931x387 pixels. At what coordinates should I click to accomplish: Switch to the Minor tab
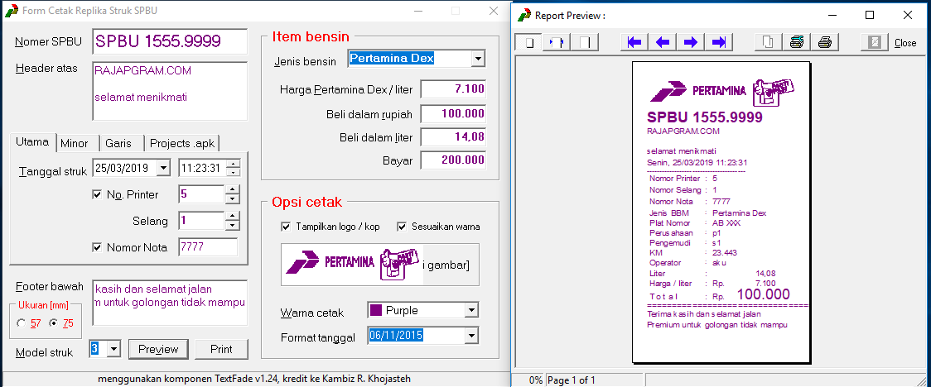point(75,143)
